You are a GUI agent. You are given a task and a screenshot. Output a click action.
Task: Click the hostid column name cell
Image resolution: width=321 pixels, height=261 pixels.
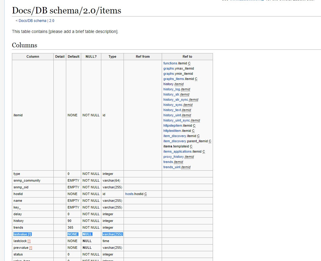pos(33,194)
